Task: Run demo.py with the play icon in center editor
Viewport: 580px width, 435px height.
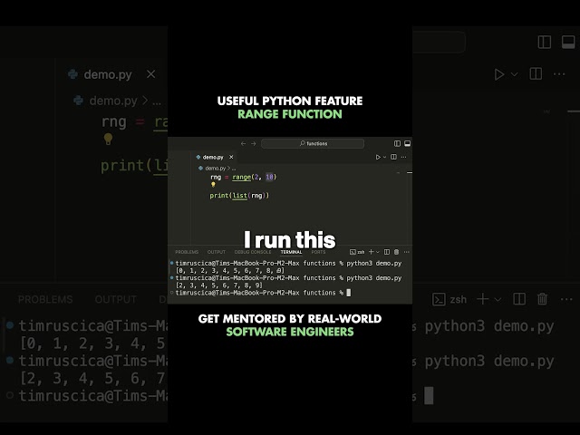Action: [378, 157]
